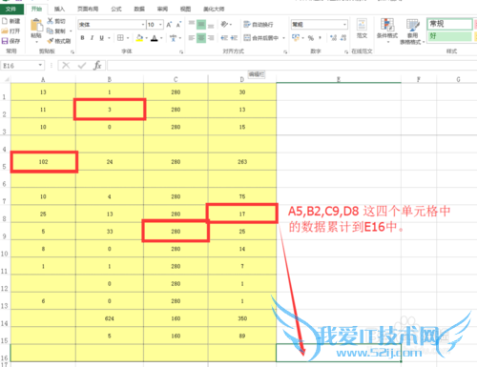Select the Good (好) cell style
Image resolution: width=477 pixels, height=367 pixels.
(x=449, y=36)
